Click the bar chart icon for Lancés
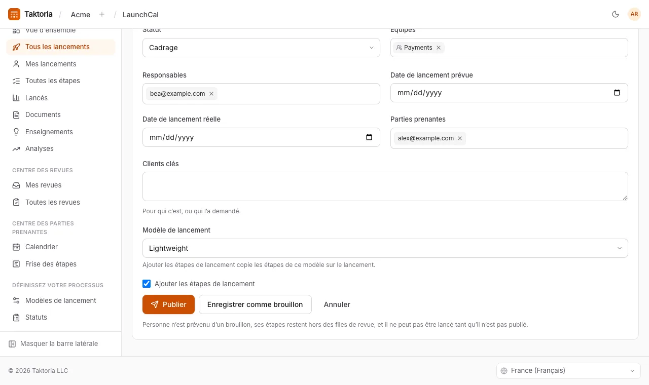 pyautogui.click(x=16, y=98)
